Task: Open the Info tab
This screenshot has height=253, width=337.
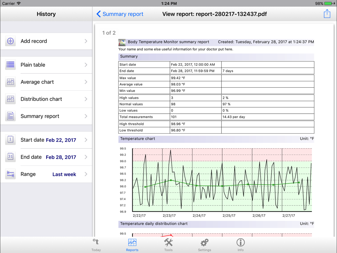Action: pyautogui.click(x=240, y=245)
